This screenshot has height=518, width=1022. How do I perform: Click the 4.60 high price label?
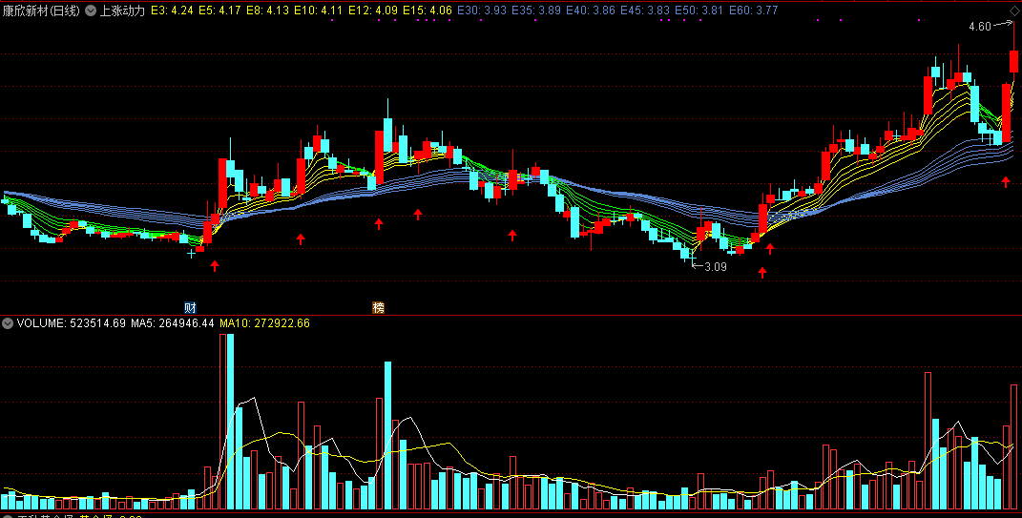pyautogui.click(x=980, y=27)
